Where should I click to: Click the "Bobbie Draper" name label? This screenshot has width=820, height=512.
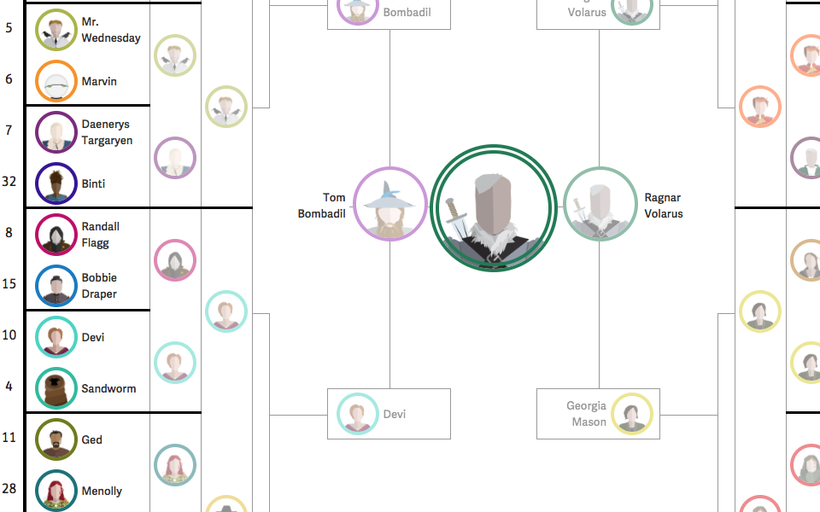point(99,286)
